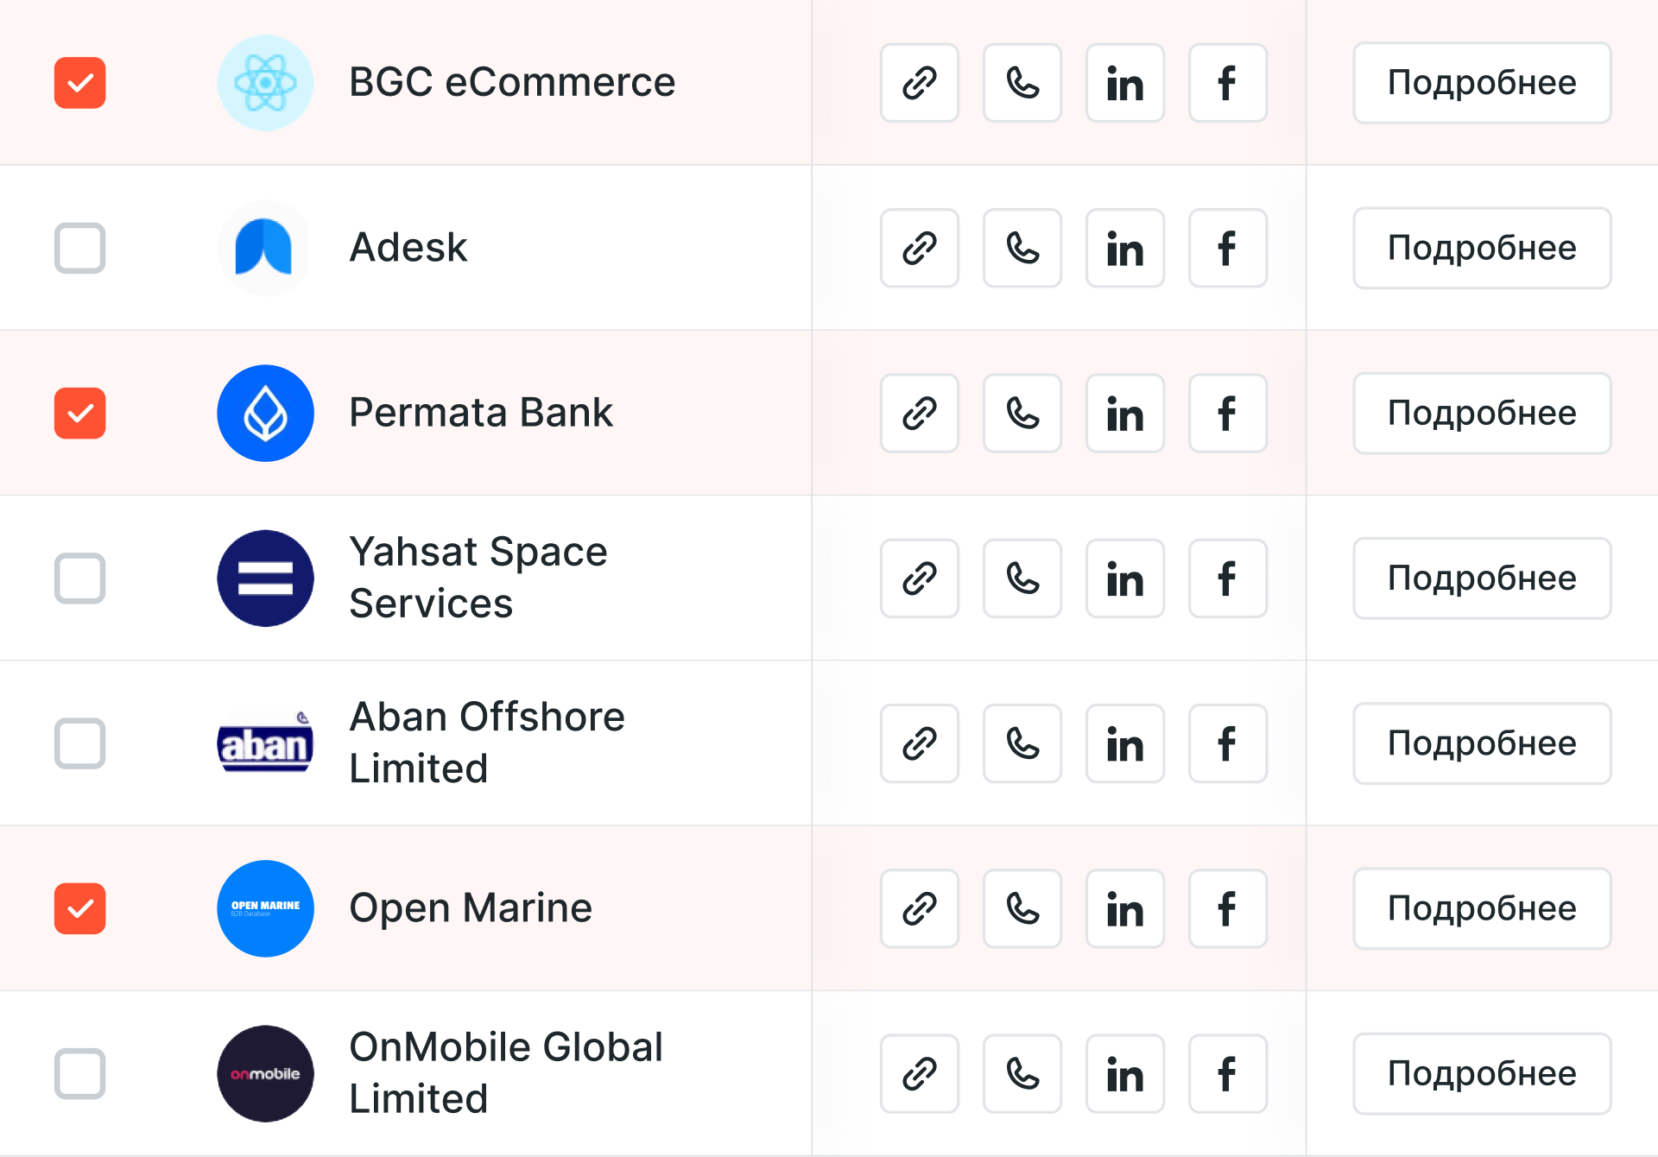Open Подробнее details for Open Marine
Viewport: 1658px width, 1157px height.
[x=1481, y=908]
